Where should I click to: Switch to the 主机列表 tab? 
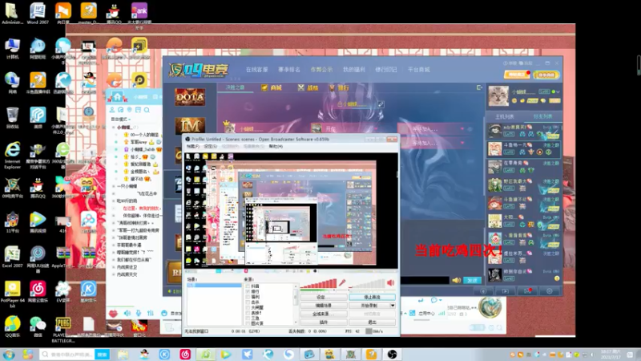[505, 116]
